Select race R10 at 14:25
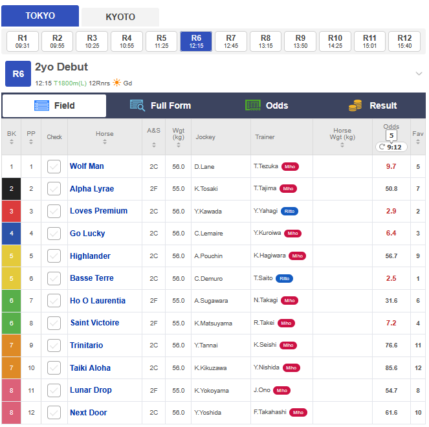Screen dimensions: 429x427 click(335, 41)
